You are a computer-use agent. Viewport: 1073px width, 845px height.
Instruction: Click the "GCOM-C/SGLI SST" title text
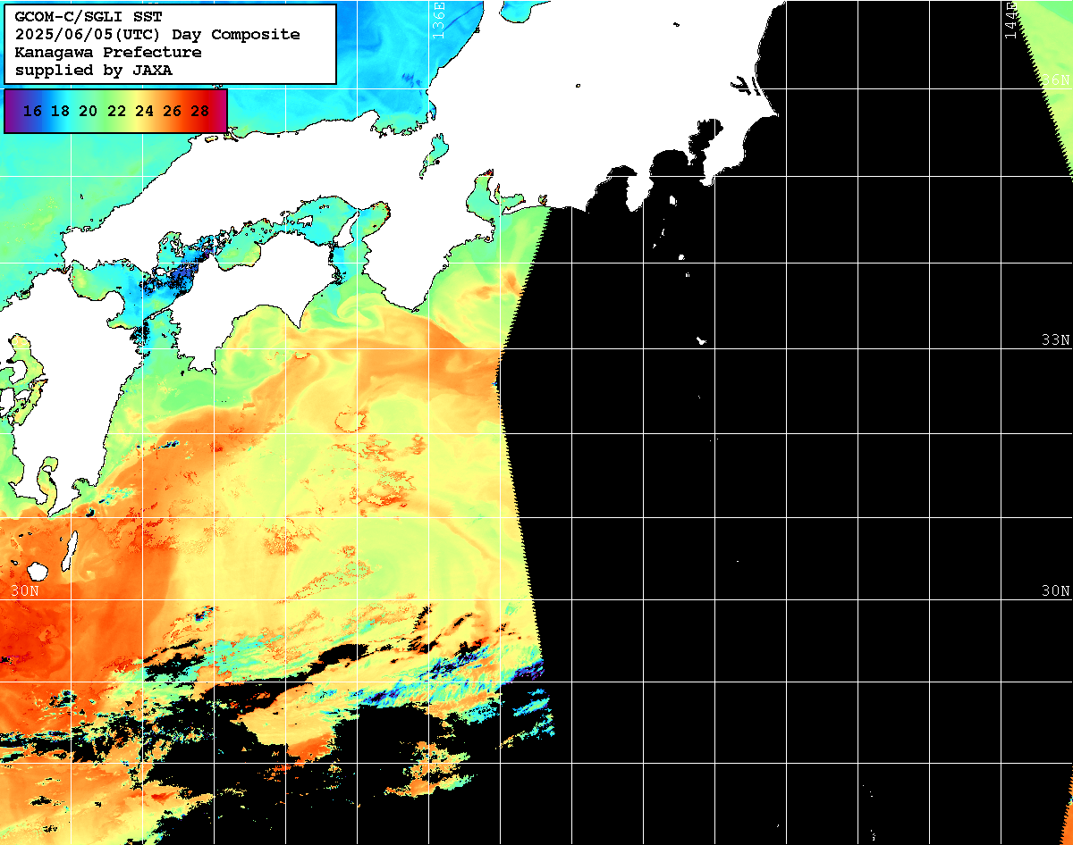89,17
